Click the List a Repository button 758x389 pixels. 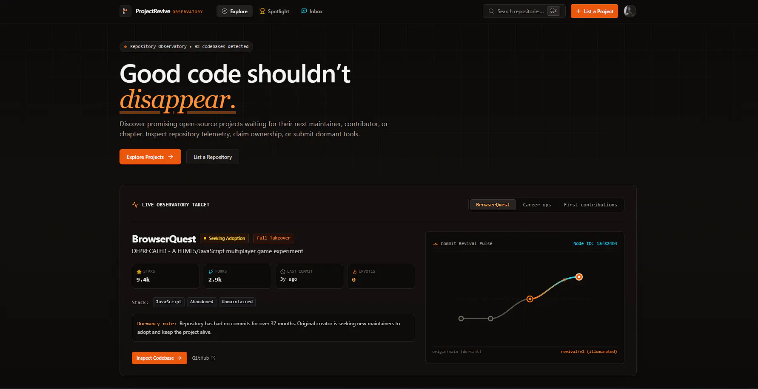(213, 157)
